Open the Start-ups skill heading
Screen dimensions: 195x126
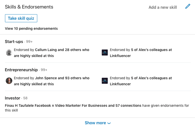(14, 41)
